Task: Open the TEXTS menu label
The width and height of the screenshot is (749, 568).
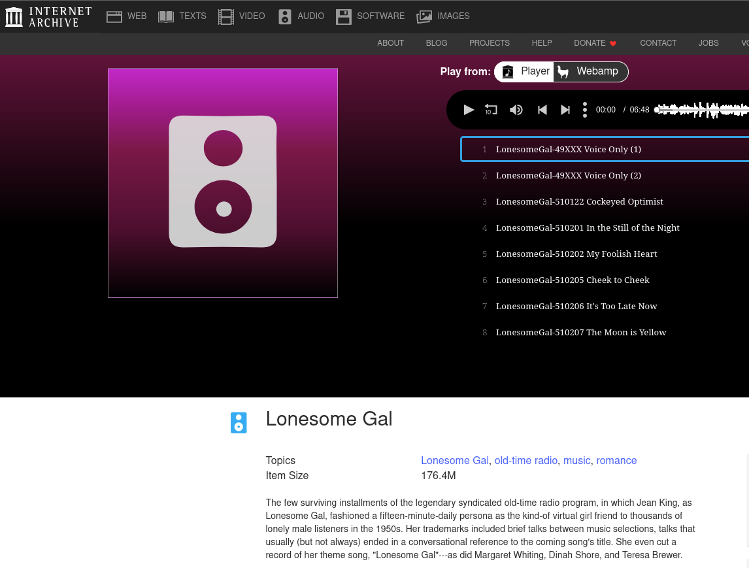Action: pyautogui.click(x=193, y=16)
